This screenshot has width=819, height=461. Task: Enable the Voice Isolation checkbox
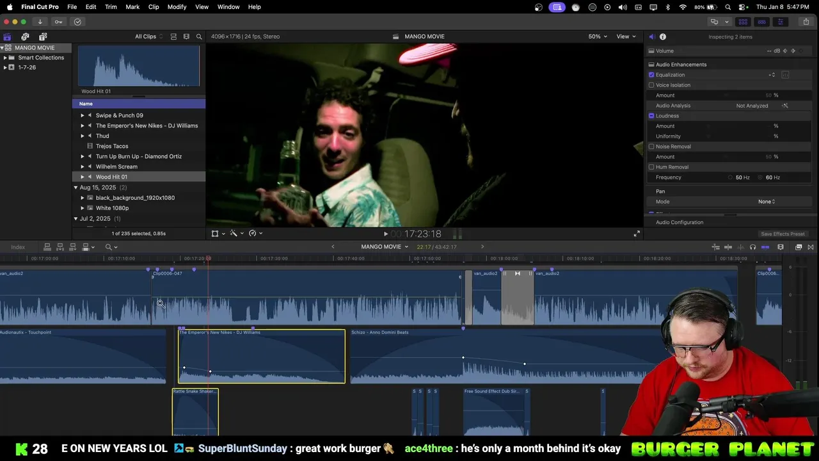tap(651, 85)
